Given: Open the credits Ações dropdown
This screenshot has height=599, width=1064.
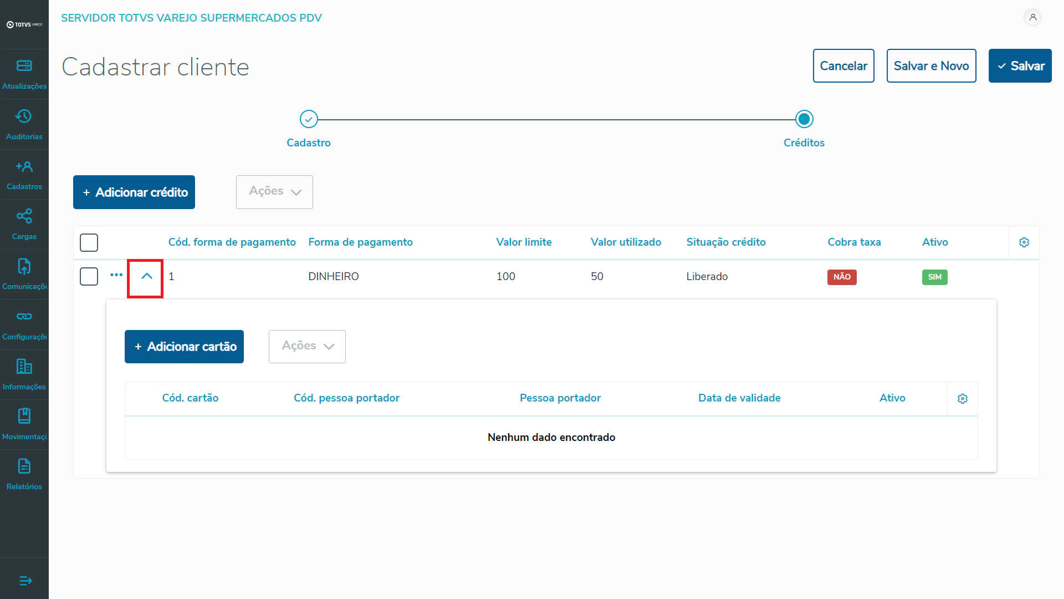Looking at the screenshot, I should click(274, 192).
